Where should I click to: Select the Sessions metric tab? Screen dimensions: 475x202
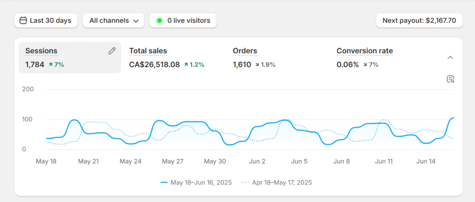pos(70,57)
